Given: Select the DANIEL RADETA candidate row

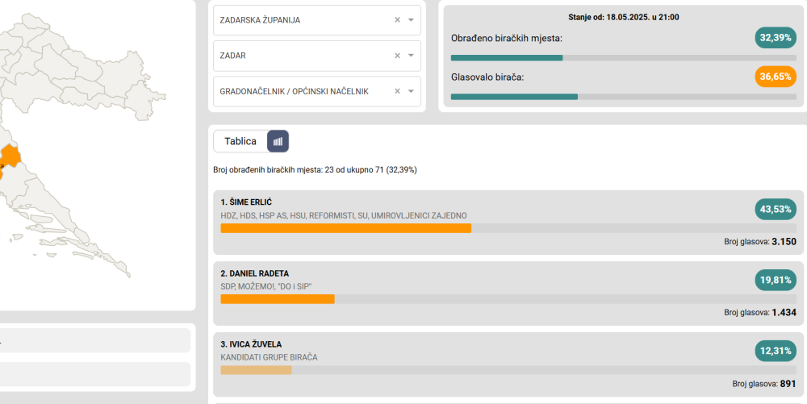Looking at the screenshot, I should tap(508, 294).
